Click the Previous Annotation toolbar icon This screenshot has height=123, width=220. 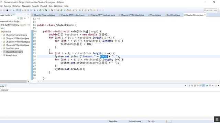click(x=86, y=10)
